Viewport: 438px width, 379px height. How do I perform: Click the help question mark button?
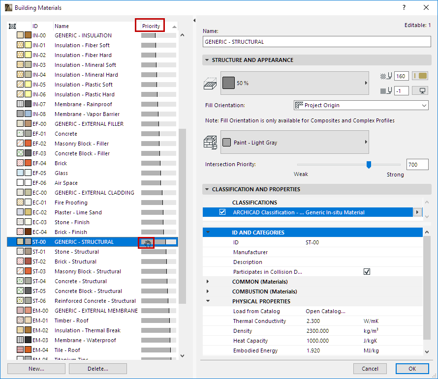(404, 7)
